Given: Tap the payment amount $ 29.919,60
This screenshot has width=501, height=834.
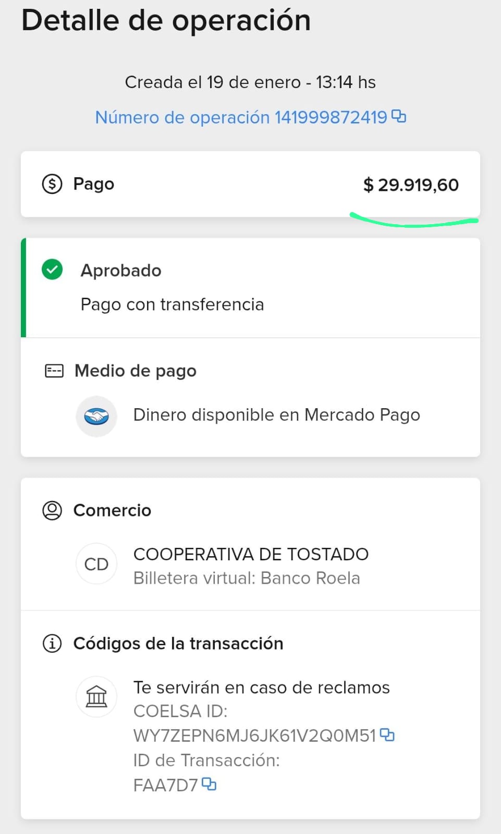Looking at the screenshot, I should (411, 185).
